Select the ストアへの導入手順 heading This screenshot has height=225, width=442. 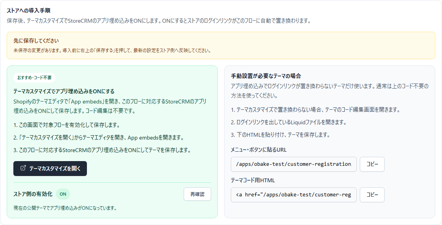tap(28, 11)
